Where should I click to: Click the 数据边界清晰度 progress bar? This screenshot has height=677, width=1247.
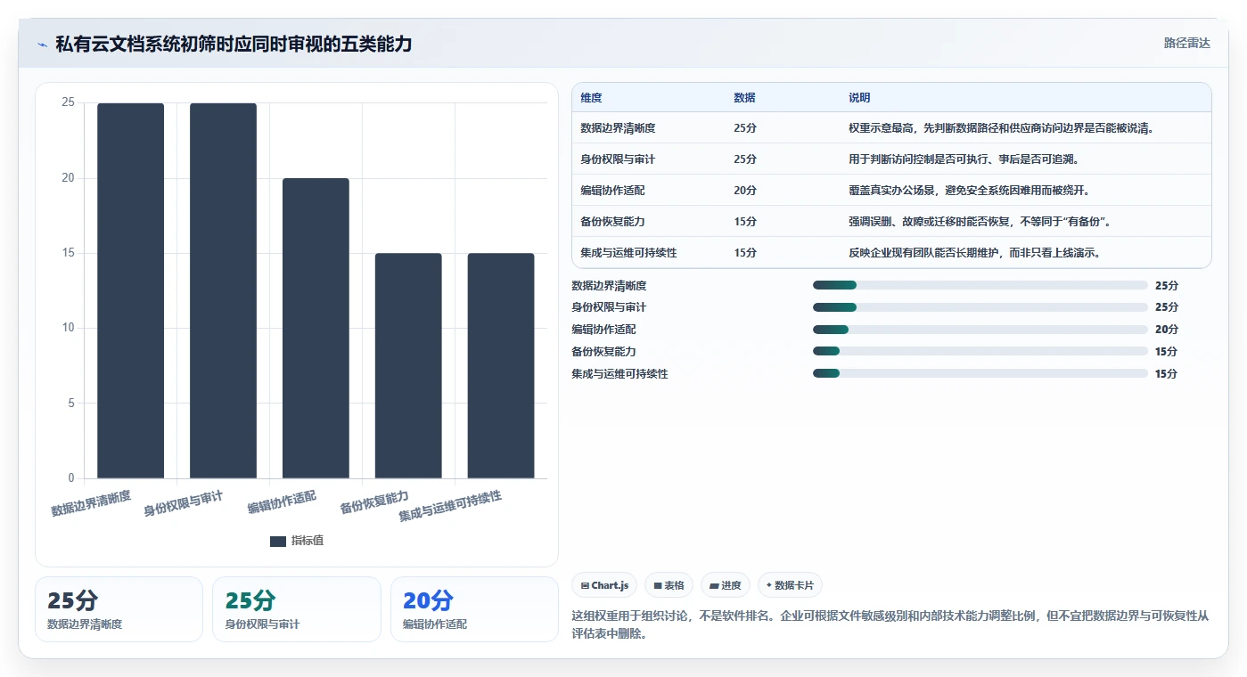pyautogui.click(x=980, y=285)
